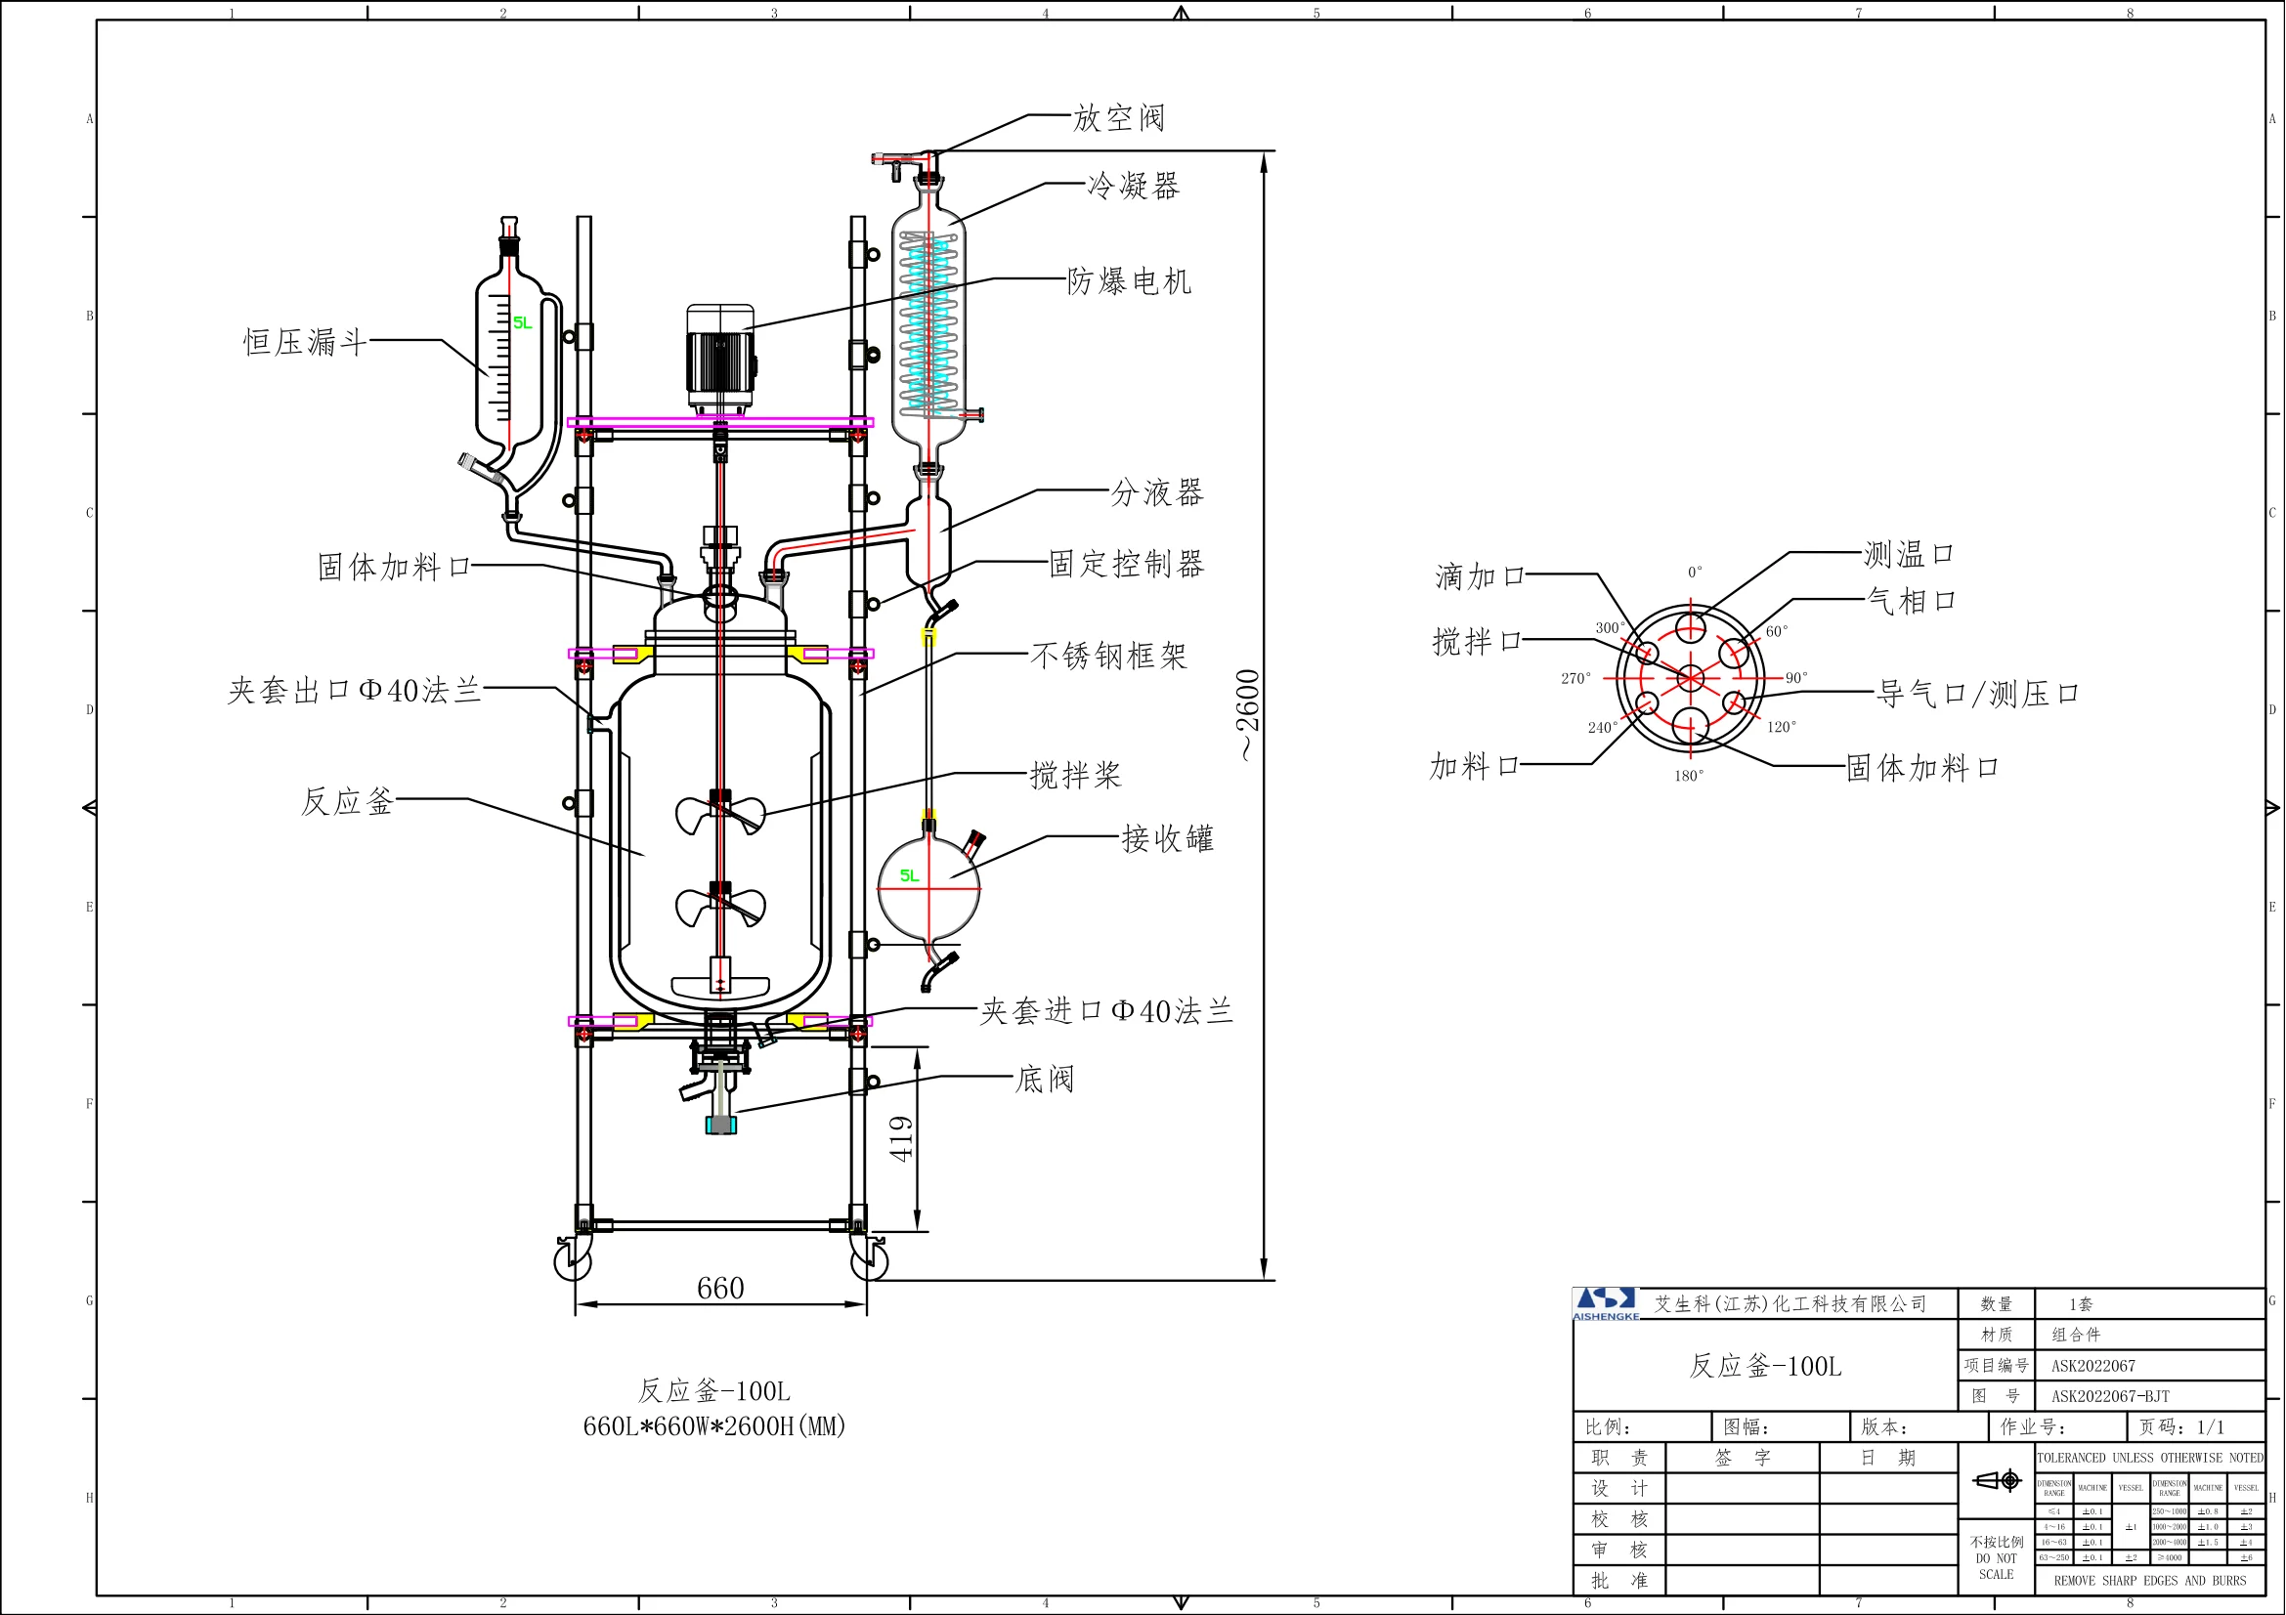Click the bottom valve cyan outlet tip
This screenshot has width=2286, height=1615.
[x=720, y=1126]
